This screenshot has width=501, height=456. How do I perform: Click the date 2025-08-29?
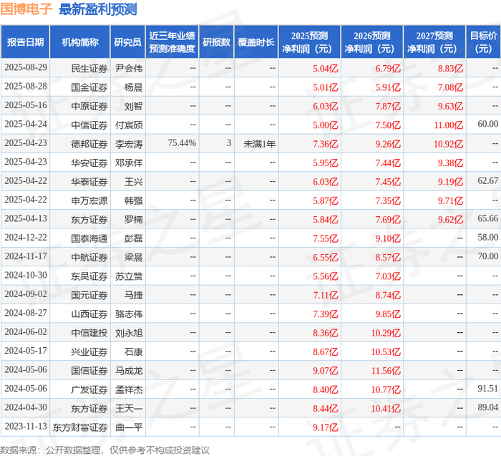(x=26, y=67)
